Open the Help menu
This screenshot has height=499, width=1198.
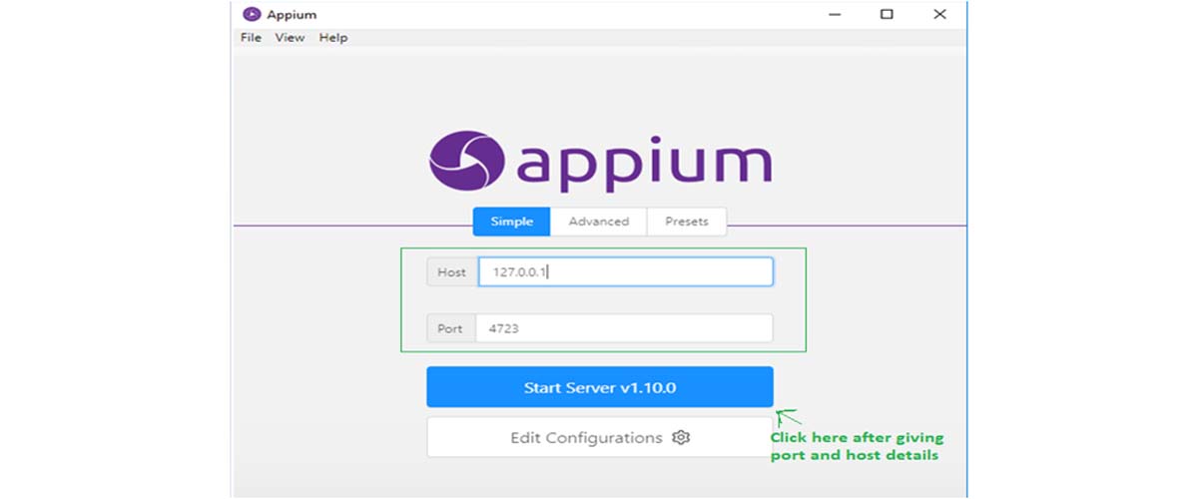333,38
